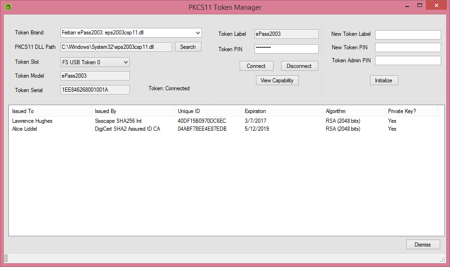Sort by the Issued To column header

pyautogui.click(x=51, y=111)
